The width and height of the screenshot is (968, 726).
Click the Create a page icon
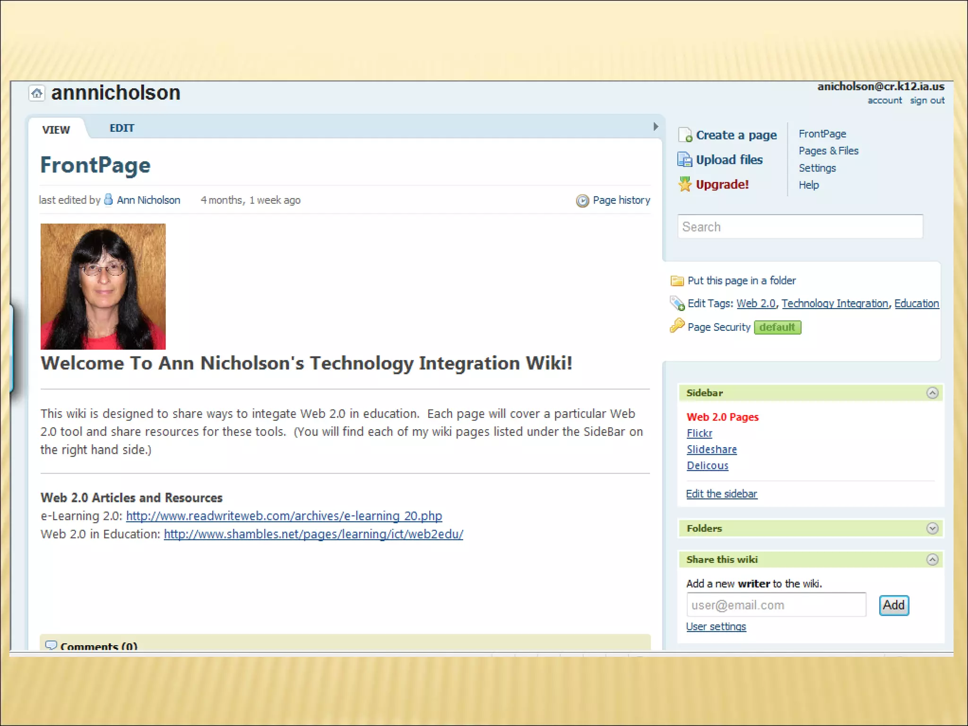pyautogui.click(x=685, y=135)
